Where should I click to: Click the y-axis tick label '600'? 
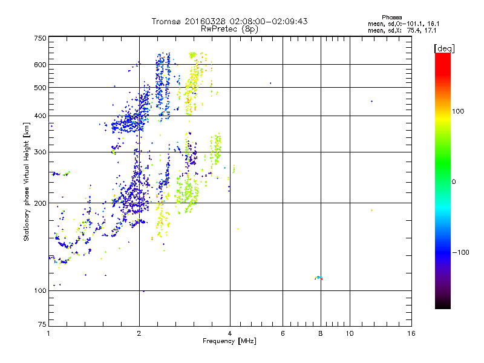click(x=41, y=65)
